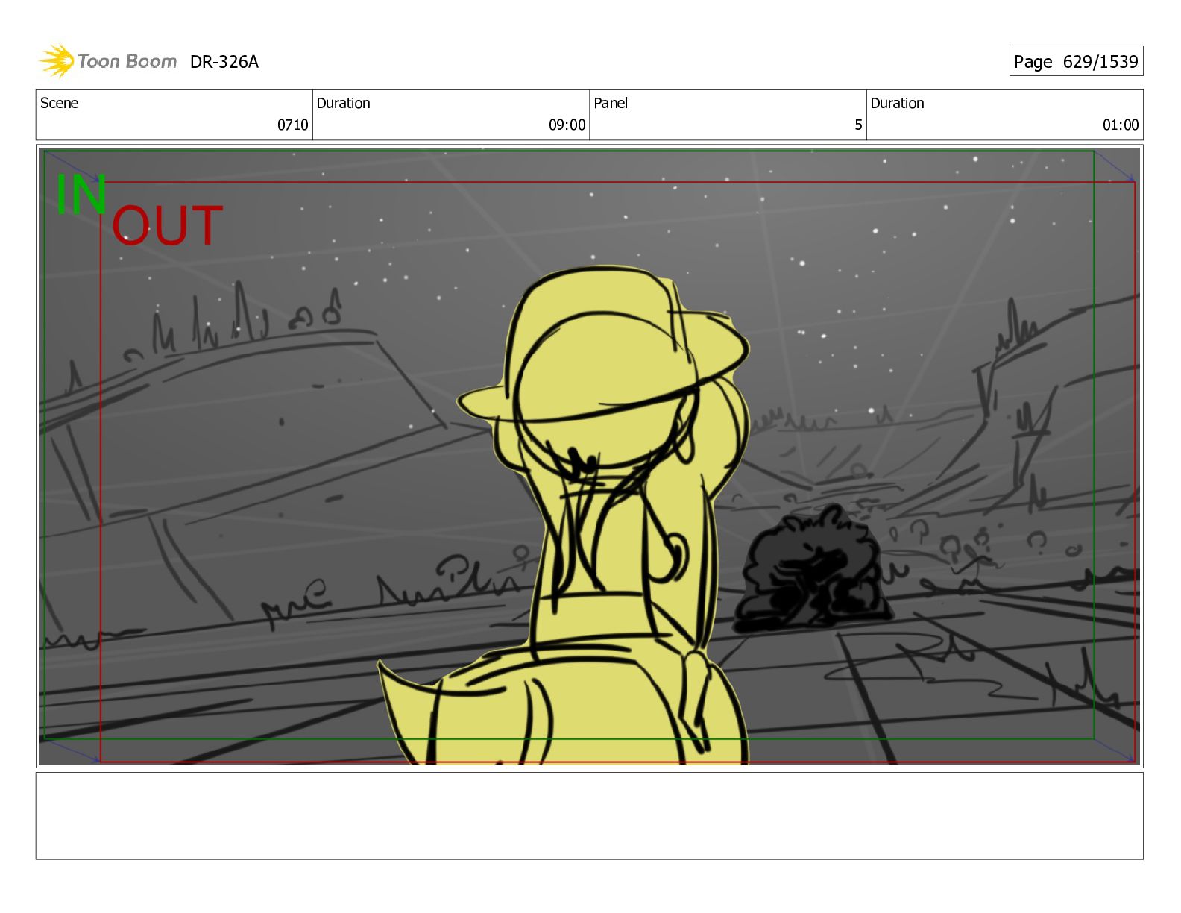This screenshot has width=1181, height=913.
Task: Click the Page 629/1539 indicator
Action: [x=1076, y=61]
